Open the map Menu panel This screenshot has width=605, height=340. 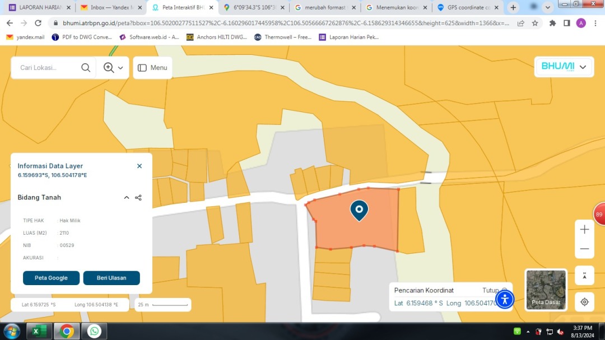tap(152, 68)
